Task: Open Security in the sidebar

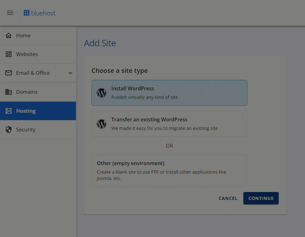Action: pos(38,130)
